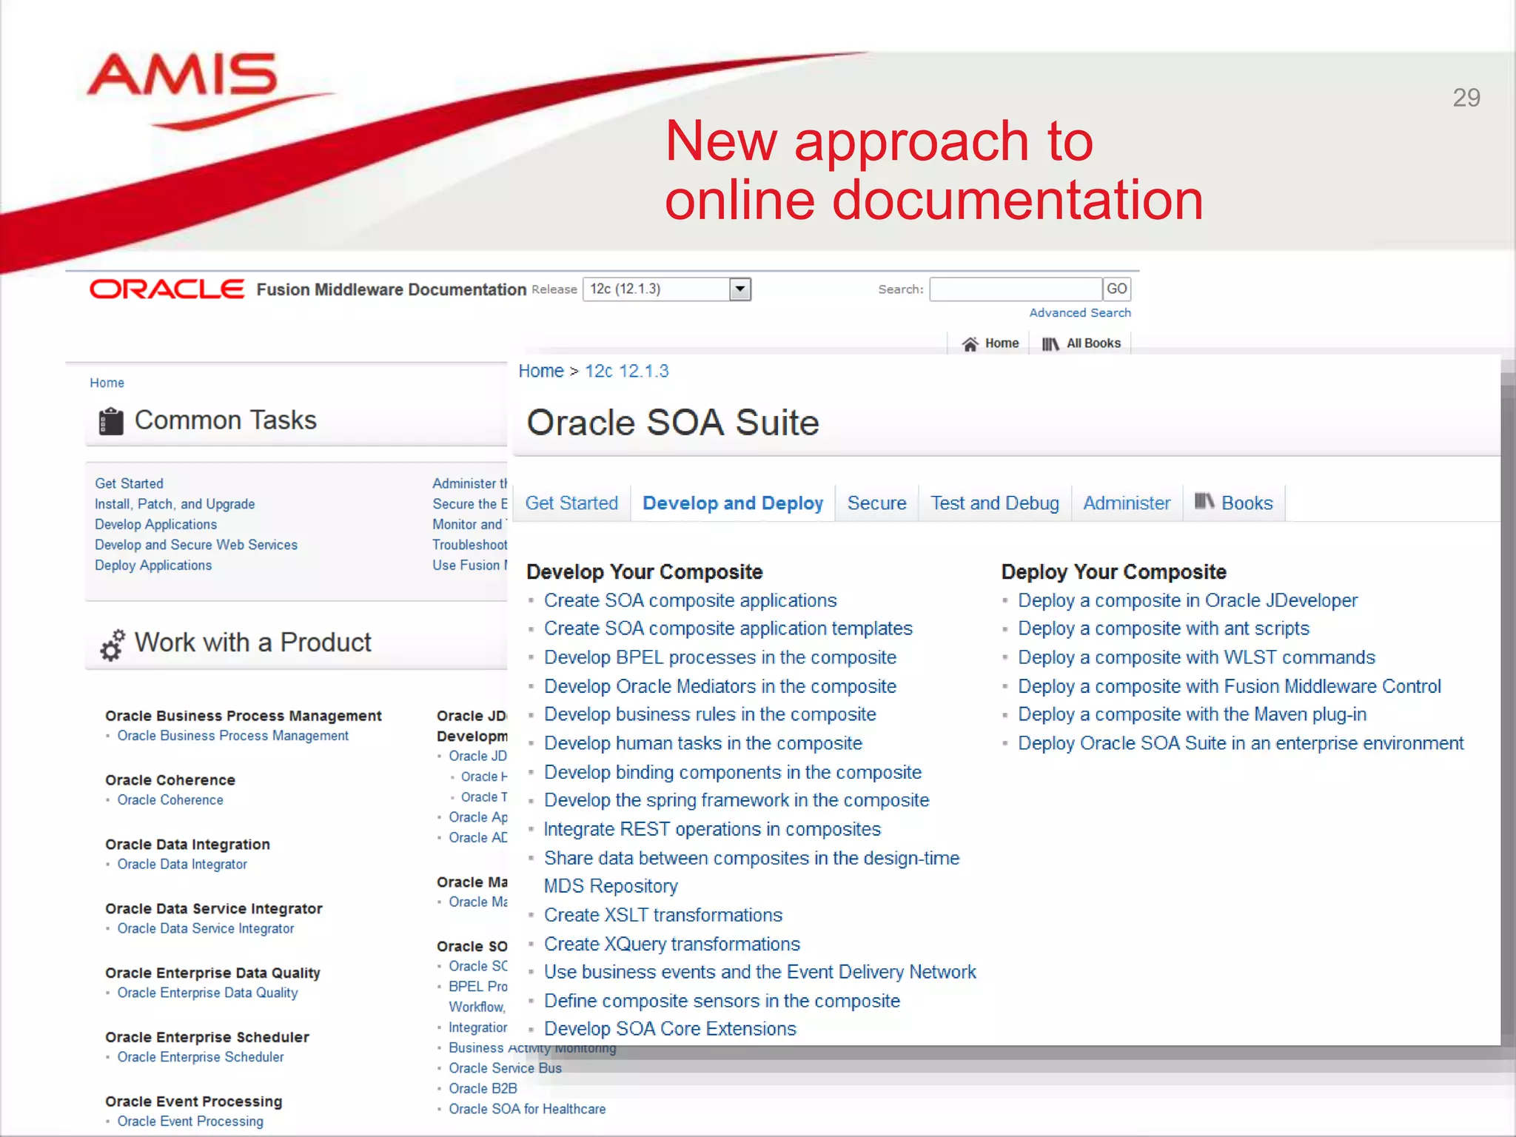Open Create SOA composite applications link

tap(691, 600)
